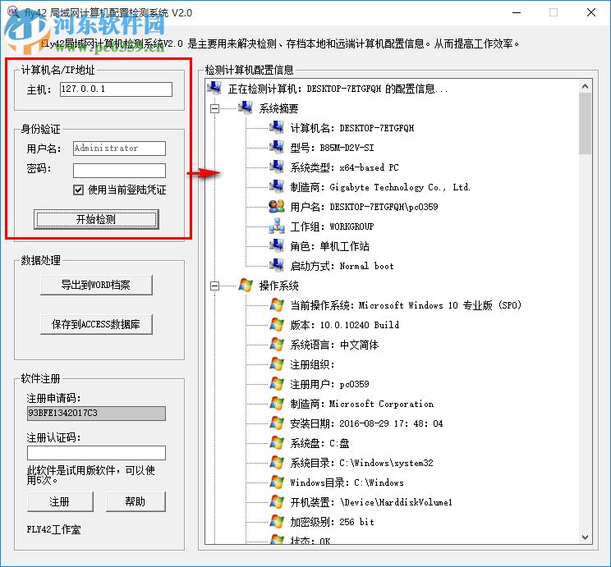Click the flag icon beside 安装日期 row
The image size is (611, 567).
click(x=277, y=423)
